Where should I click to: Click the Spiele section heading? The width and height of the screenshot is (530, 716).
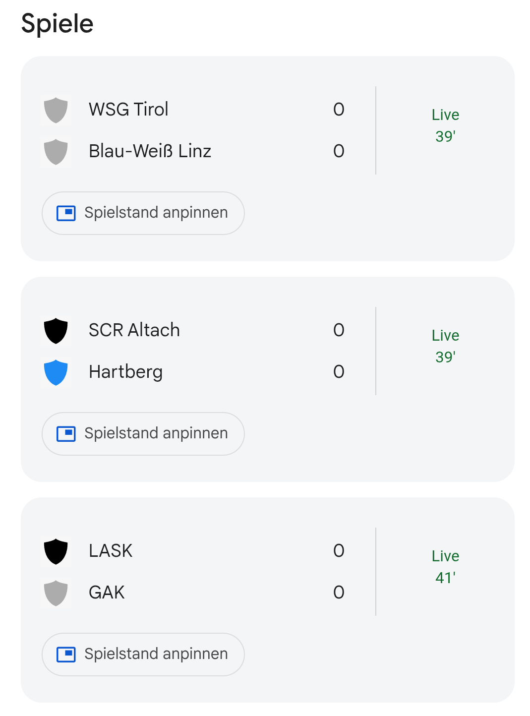tap(58, 24)
